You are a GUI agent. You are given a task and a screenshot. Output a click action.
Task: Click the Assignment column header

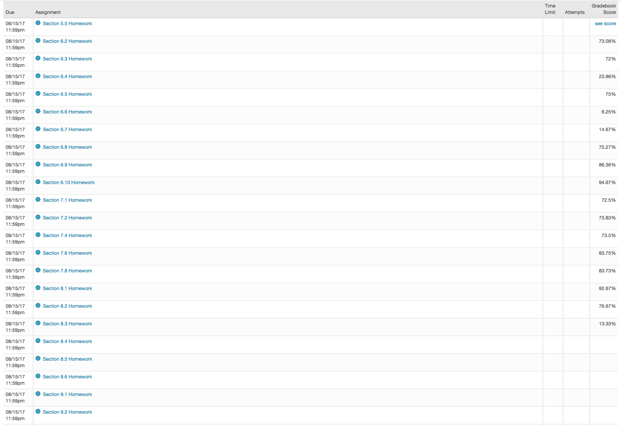[48, 12]
